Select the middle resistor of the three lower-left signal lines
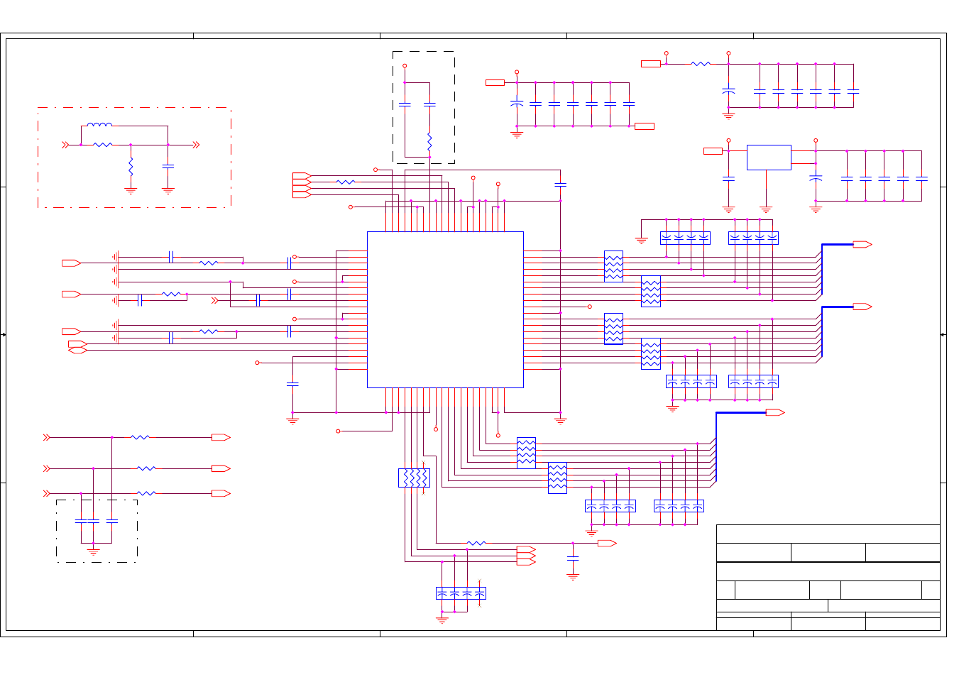This screenshot has height=677, width=959. (146, 469)
